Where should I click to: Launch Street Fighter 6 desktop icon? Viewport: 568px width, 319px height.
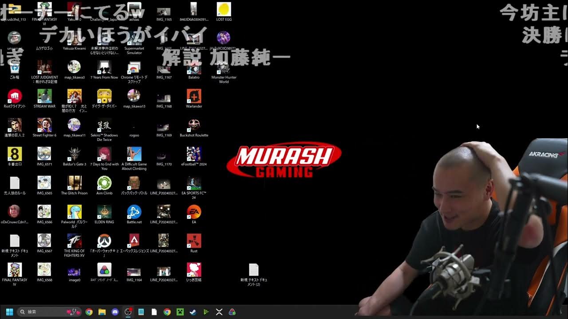[44, 128]
